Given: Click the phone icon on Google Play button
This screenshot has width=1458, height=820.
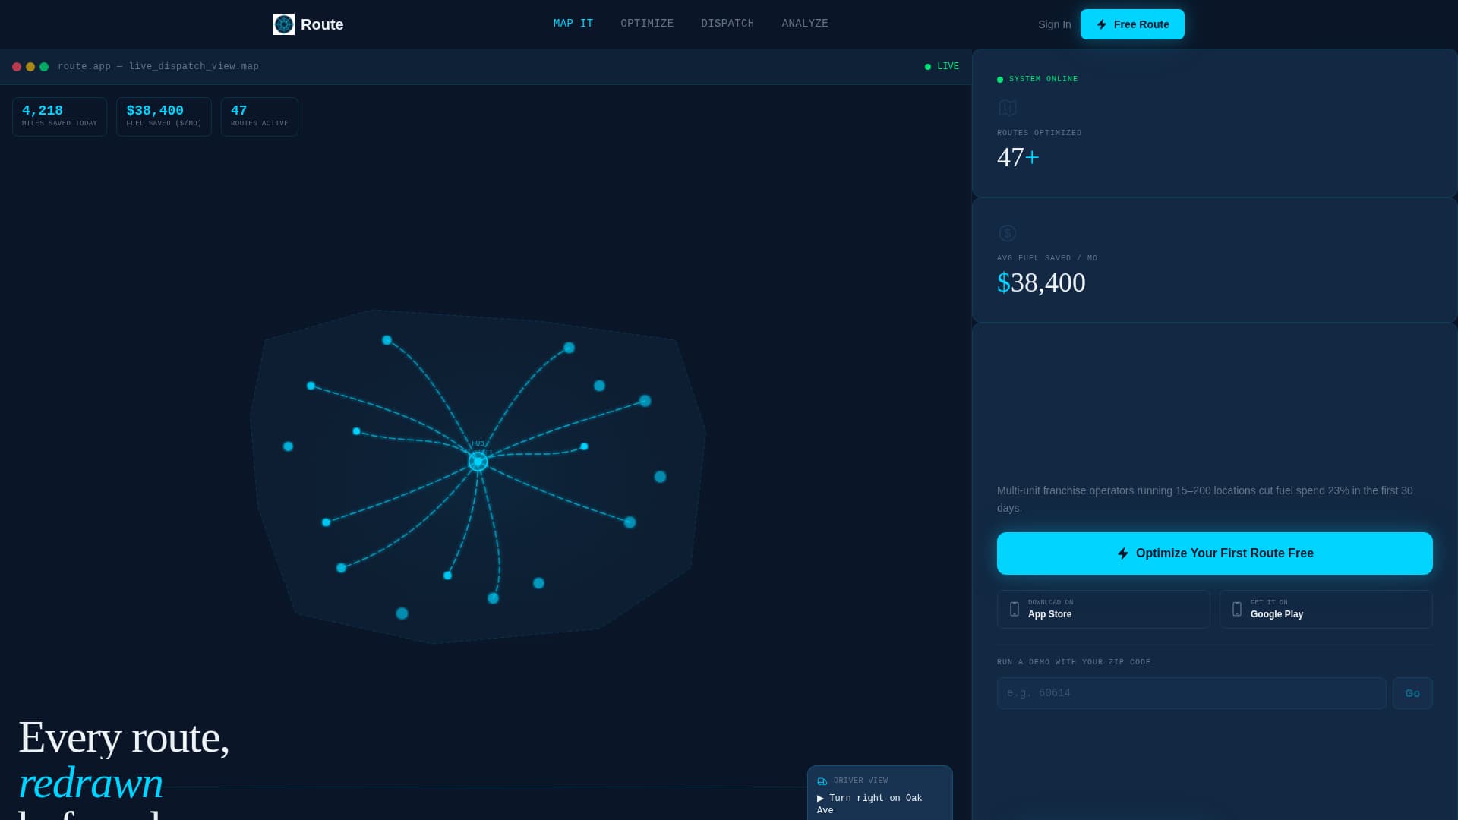Looking at the screenshot, I should point(1237,609).
